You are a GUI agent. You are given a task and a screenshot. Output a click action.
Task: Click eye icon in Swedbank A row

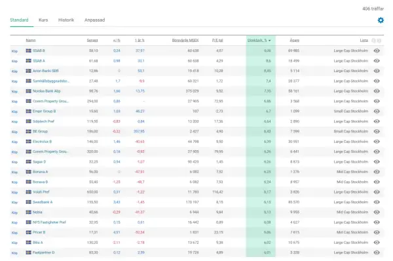pyautogui.click(x=377, y=202)
